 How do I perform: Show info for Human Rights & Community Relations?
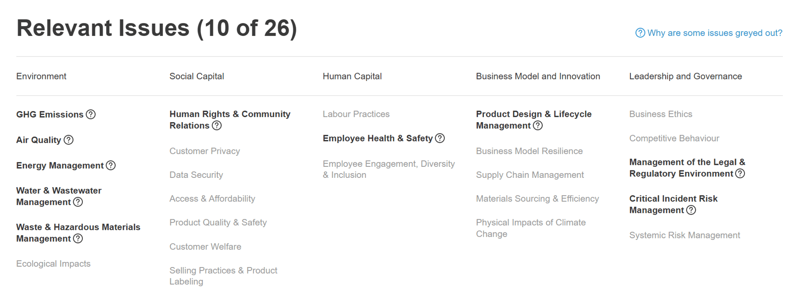[217, 126]
